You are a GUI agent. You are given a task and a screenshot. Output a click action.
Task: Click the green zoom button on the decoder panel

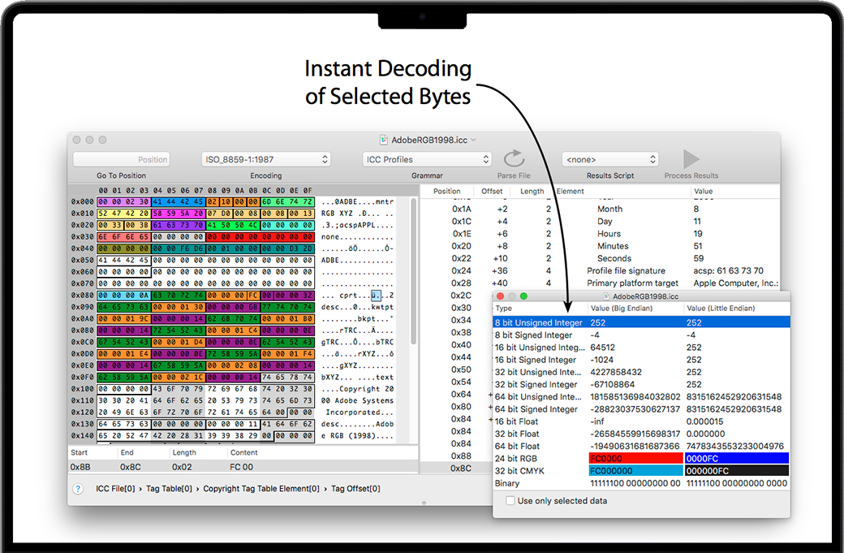coord(523,296)
